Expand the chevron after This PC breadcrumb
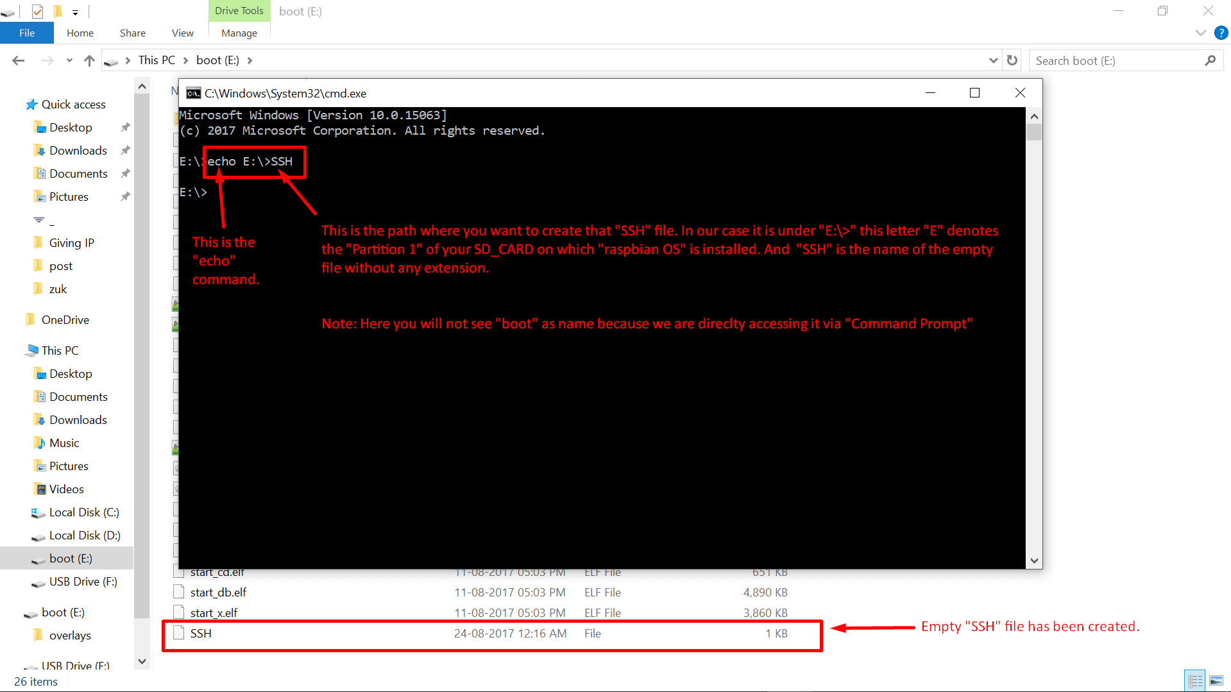Viewport: 1231px width, 692px height. [x=186, y=60]
